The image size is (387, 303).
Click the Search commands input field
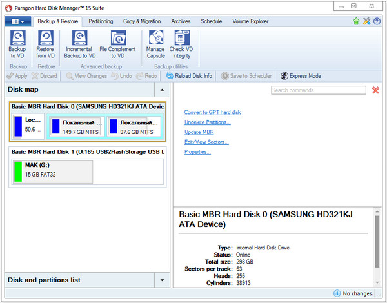pos(319,90)
